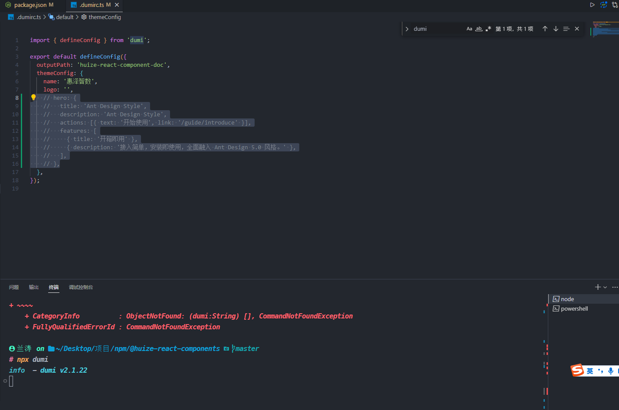Click the Sogou punctuation mode icon
The image size is (619, 410).
point(600,371)
